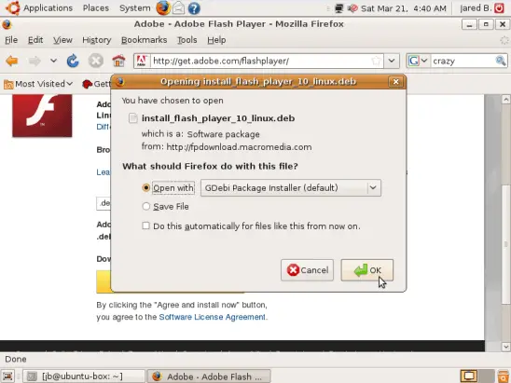The image size is (511, 383).
Task: Select the Open with radio button
Action: [146, 188]
